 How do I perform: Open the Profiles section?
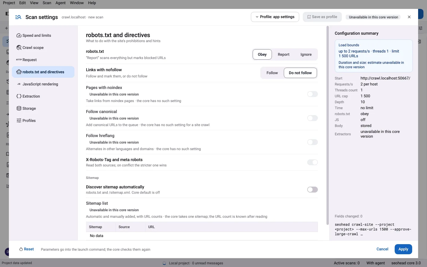[x=43, y=121]
